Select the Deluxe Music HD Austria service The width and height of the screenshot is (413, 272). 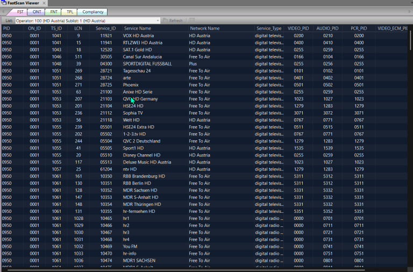[x=147, y=162]
